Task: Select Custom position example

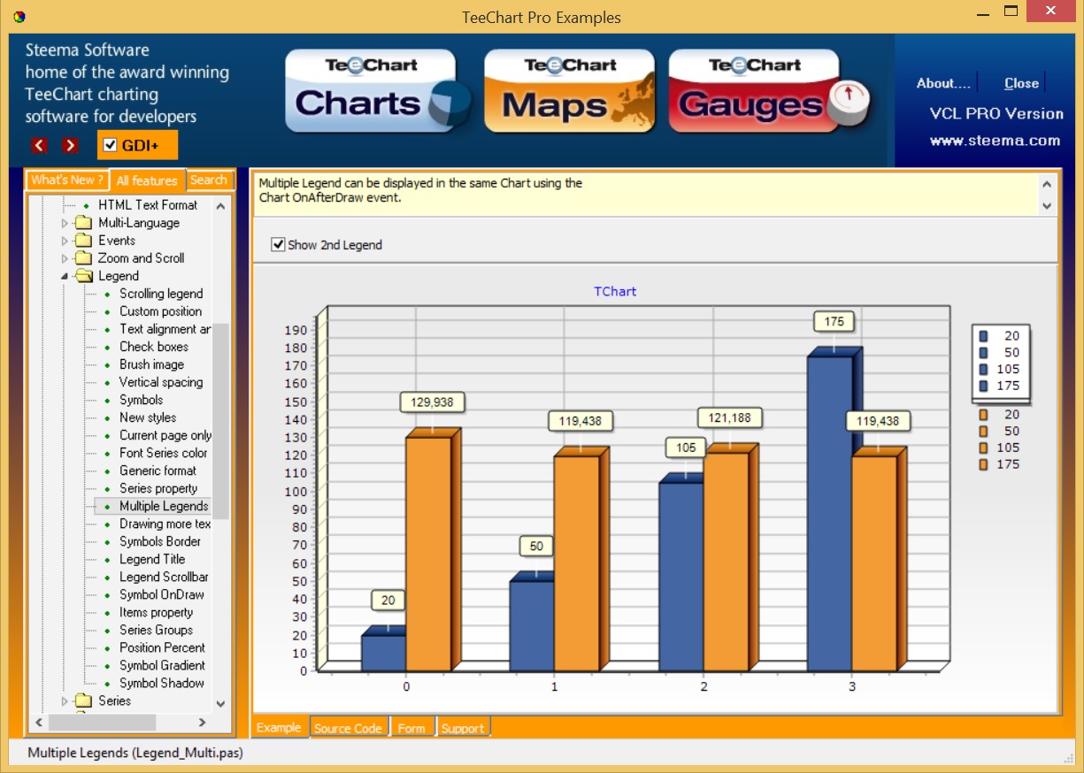Action: [x=160, y=311]
